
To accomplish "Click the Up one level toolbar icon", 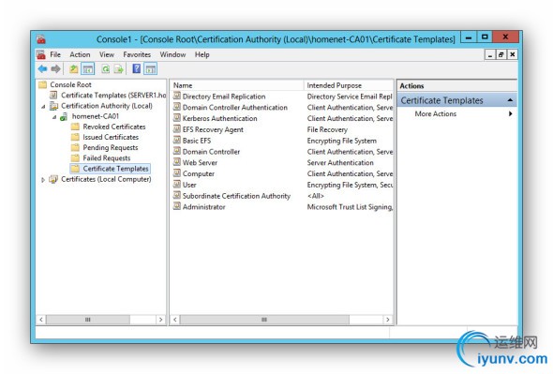I will tap(73, 68).
